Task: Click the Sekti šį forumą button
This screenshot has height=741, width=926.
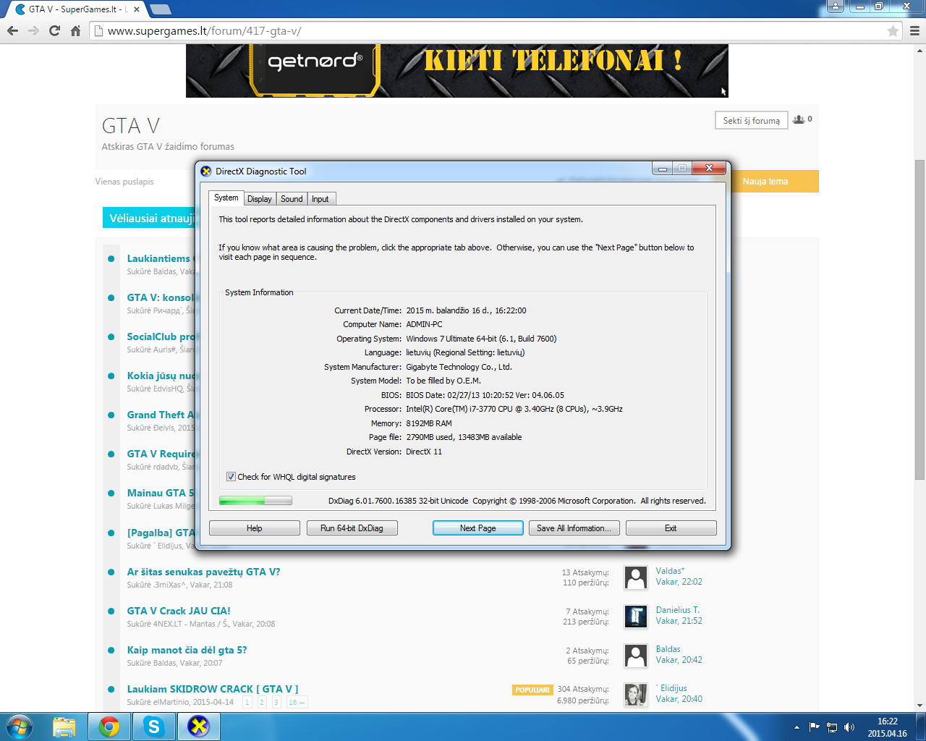Action: click(752, 120)
